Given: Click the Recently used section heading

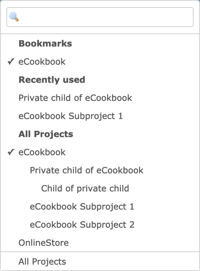Looking at the screenshot, I should pyautogui.click(x=52, y=80).
